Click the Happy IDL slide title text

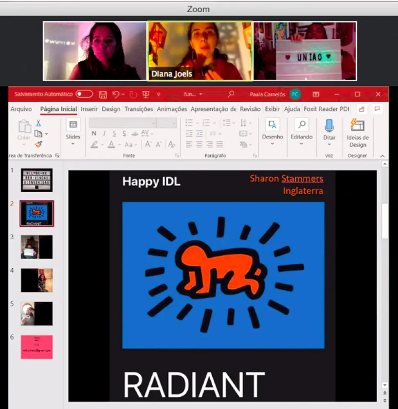pyautogui.click(x=151, y=181)
